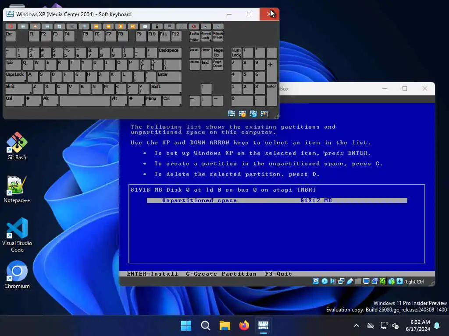Open the keyboard settings gear icon
The height and width of the screenshot is (336, 449).
(242, 113)
